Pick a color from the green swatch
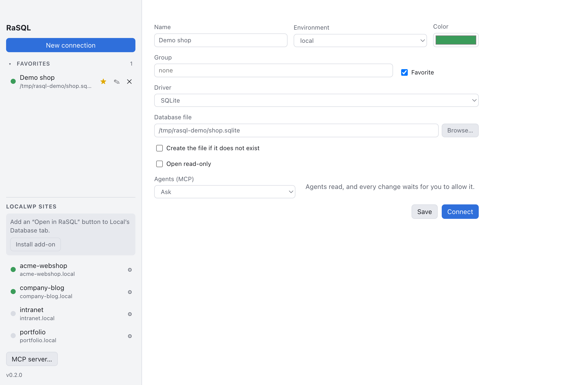The image size is (568, 385). click(456, 40)
